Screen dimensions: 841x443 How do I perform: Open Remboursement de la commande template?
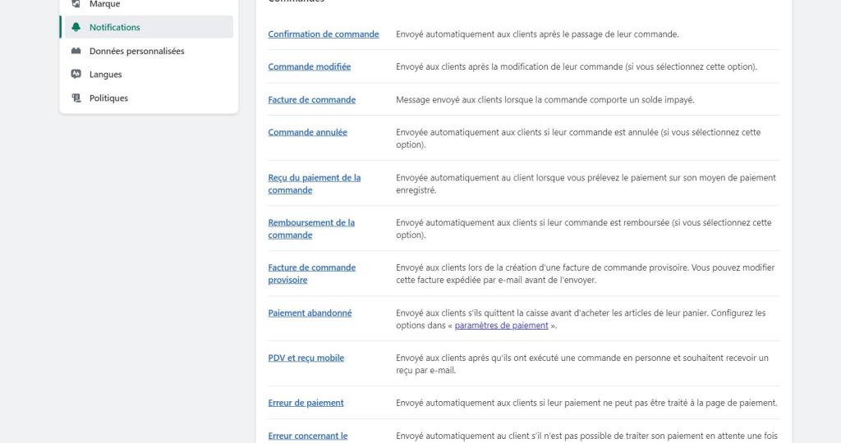tap(311, 229)
